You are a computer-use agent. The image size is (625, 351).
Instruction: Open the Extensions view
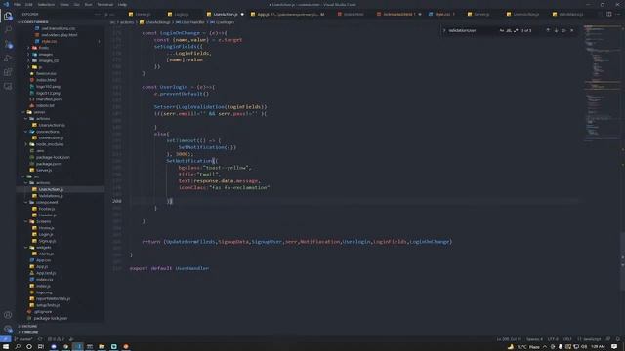click(x=8, y=72)
